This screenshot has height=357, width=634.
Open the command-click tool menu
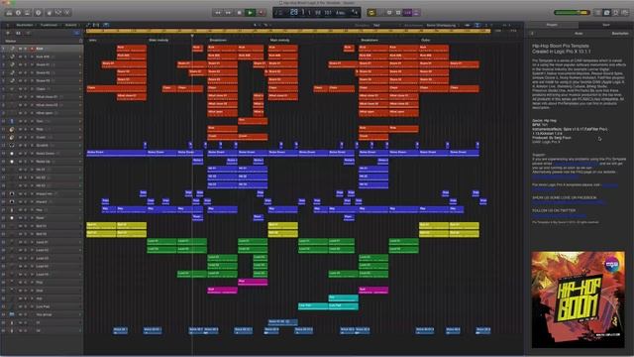tap(266, 25)
